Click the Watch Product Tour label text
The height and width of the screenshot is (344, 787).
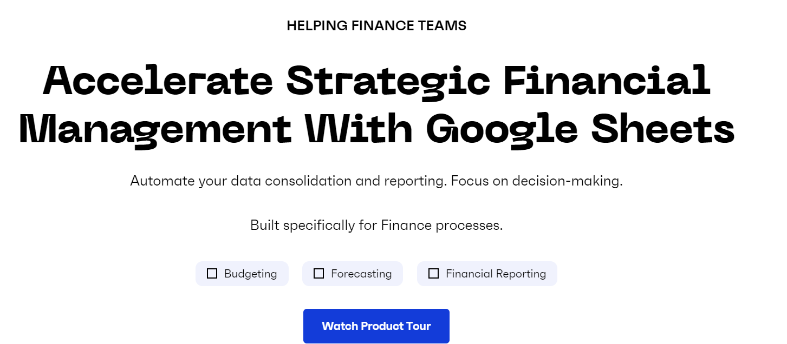(x=376, y=326)
